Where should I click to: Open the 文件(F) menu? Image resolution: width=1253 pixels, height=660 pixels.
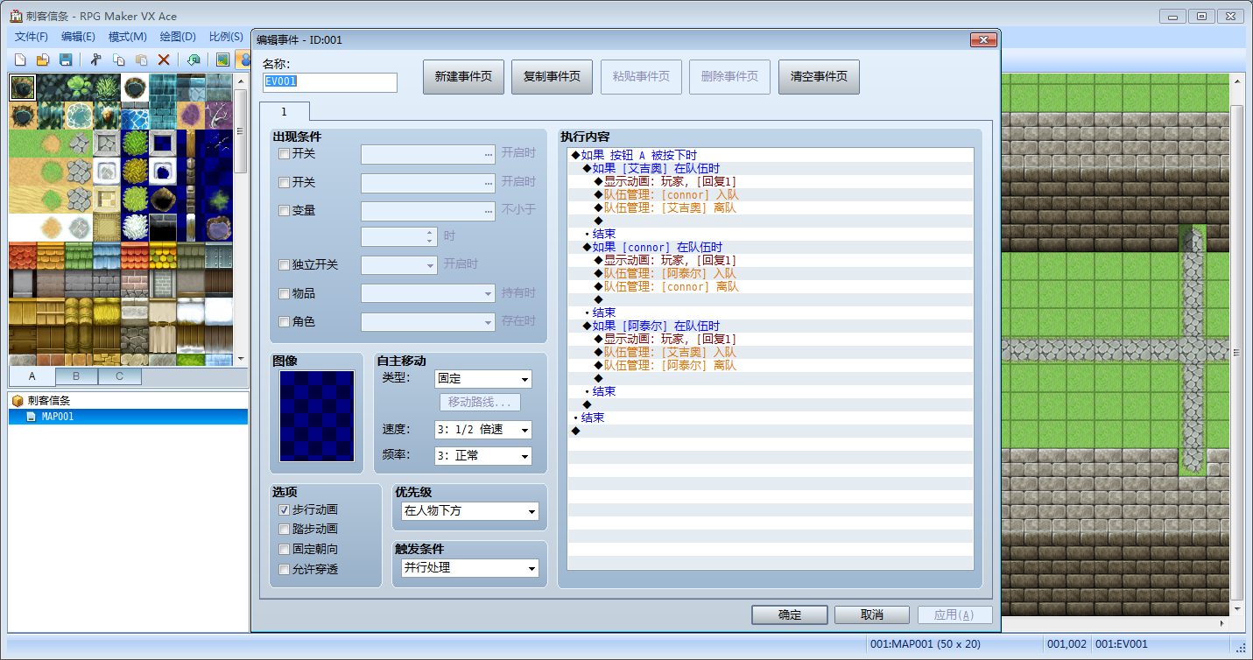(32, 37)
